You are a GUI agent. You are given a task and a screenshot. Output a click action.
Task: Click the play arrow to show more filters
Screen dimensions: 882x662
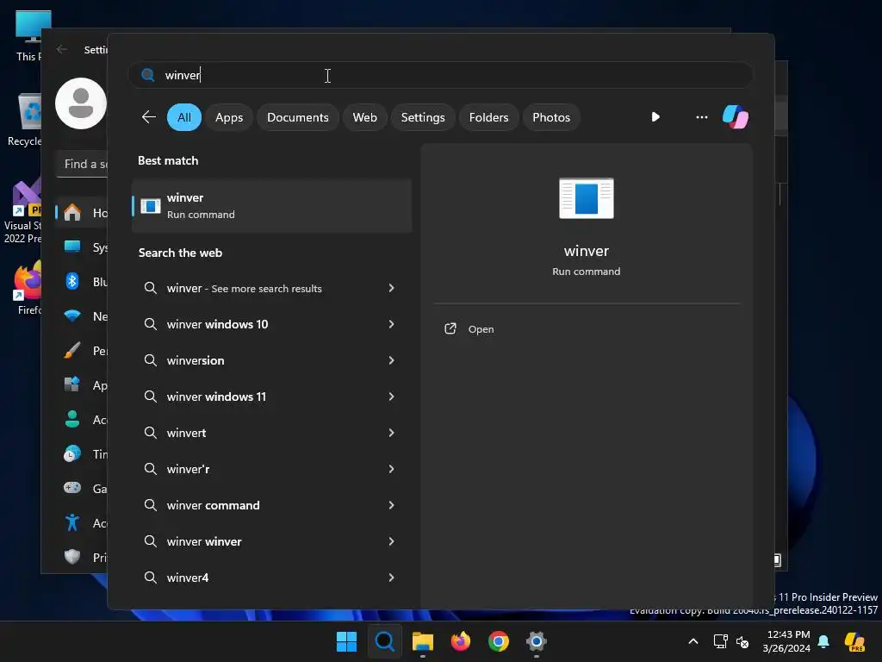pyautogui.click(x=655, y=117)
